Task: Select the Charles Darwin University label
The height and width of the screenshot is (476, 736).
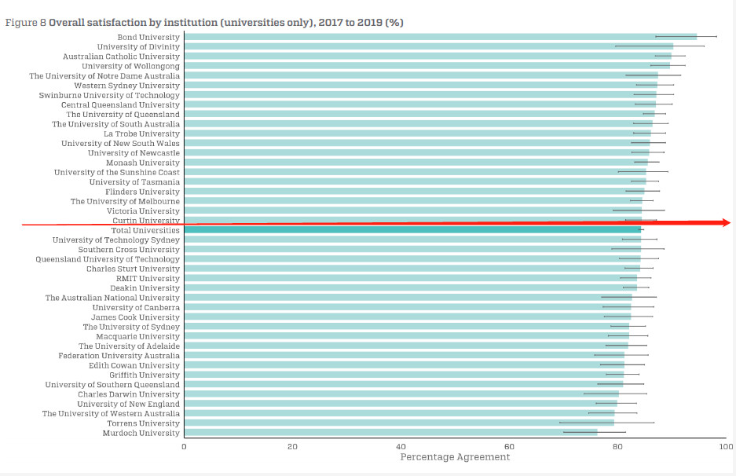Action: point(129,394)
